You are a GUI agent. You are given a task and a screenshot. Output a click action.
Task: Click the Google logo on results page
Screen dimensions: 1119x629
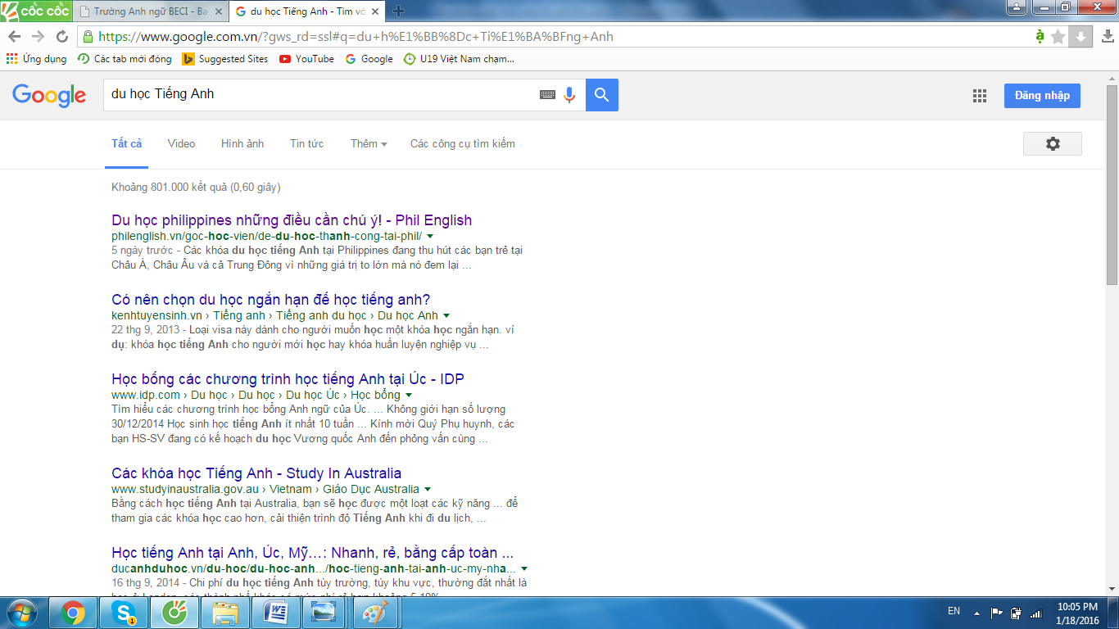tap(49, 95)
